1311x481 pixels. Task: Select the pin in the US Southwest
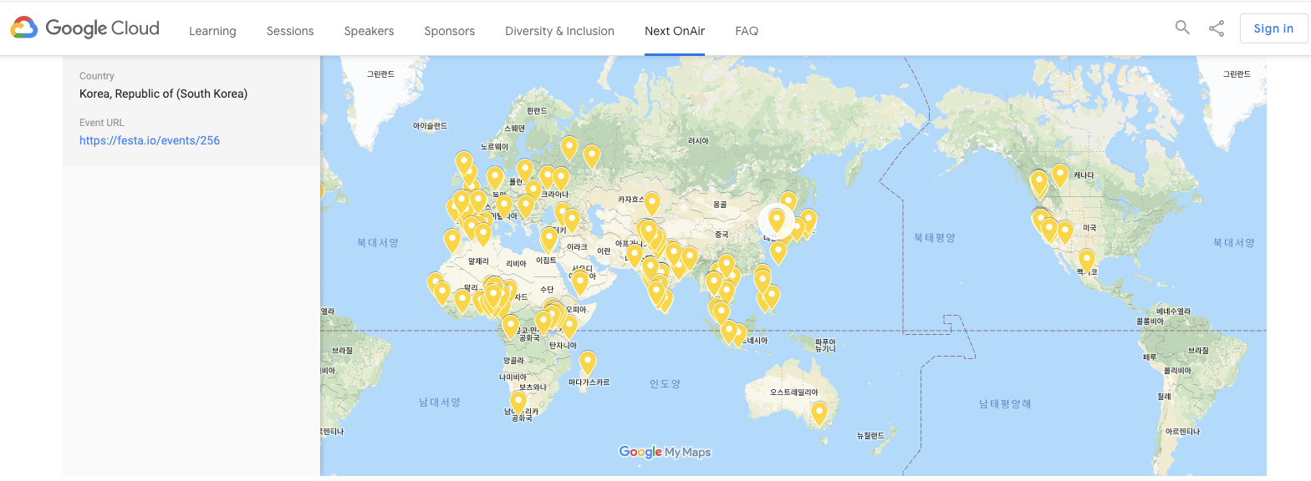pos(1064,232)
